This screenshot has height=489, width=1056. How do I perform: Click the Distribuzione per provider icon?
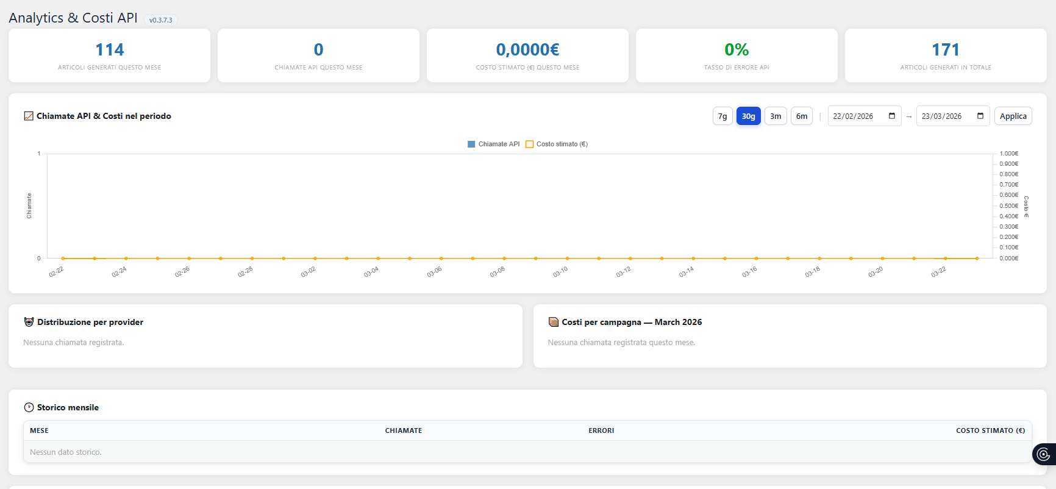(29, 322)
